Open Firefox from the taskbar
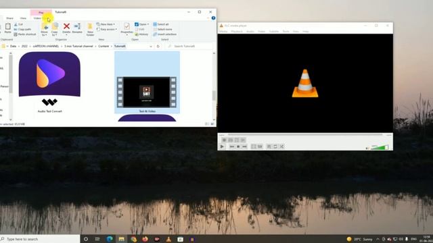Screen dimensions: 433x243 coord(145,239)
